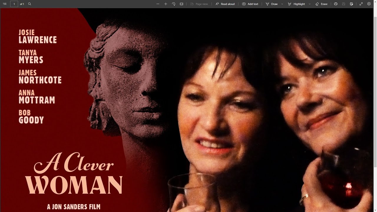Activate the Draw tool

tap(272, 4)
